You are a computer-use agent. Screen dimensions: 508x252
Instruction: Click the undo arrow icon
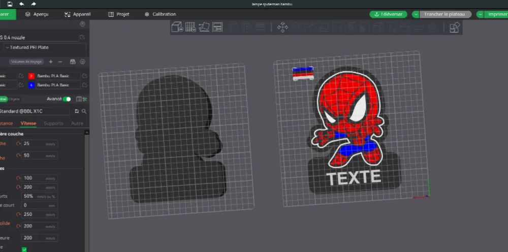point(22,4)
